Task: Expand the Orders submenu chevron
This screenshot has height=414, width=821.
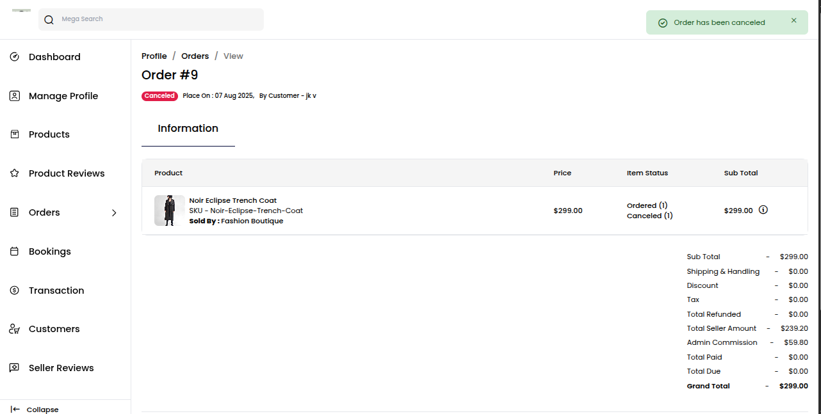Action: tap(114, 212)
